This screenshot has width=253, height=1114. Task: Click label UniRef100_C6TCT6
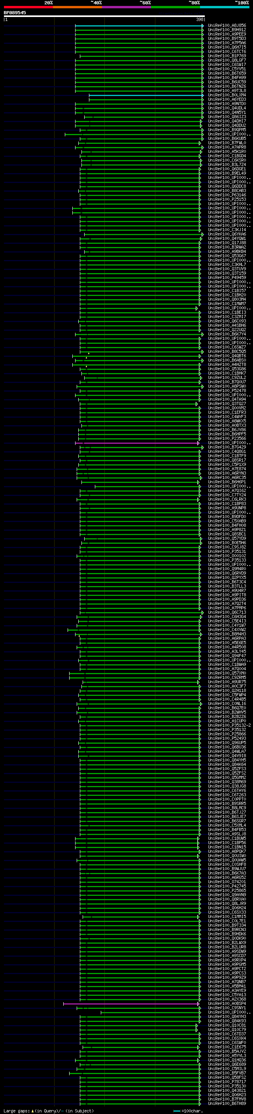(227, 51)
